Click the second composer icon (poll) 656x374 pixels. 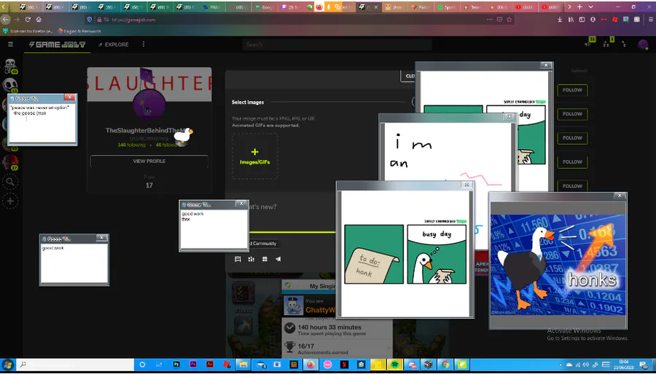click(x=251, y=259)
